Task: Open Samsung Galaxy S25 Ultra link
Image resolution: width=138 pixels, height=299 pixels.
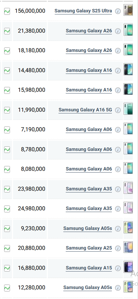Action: pos(83,11)
